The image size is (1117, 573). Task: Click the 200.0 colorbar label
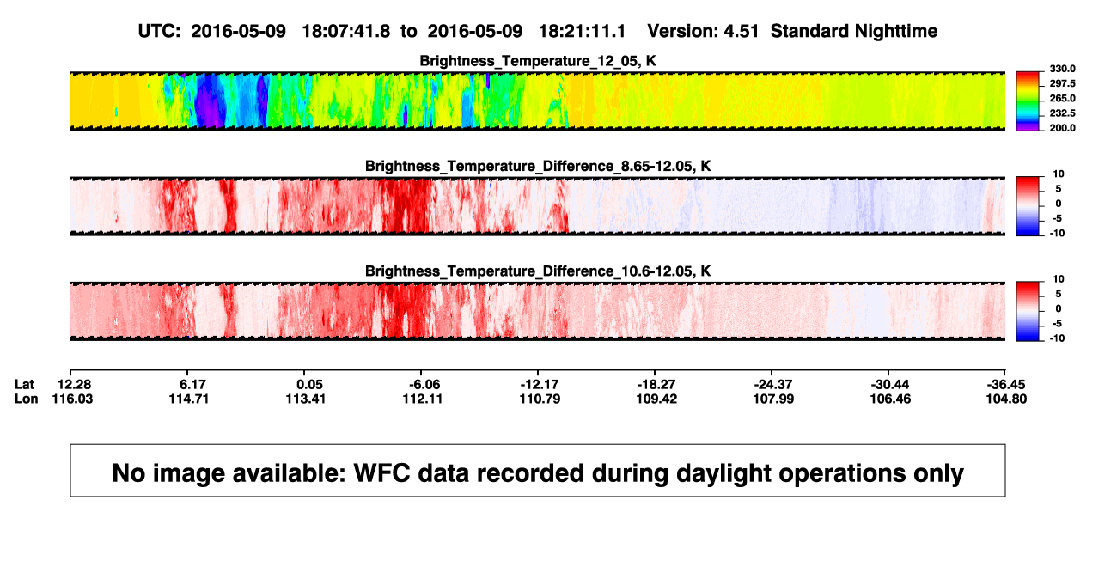[1061, 128]
